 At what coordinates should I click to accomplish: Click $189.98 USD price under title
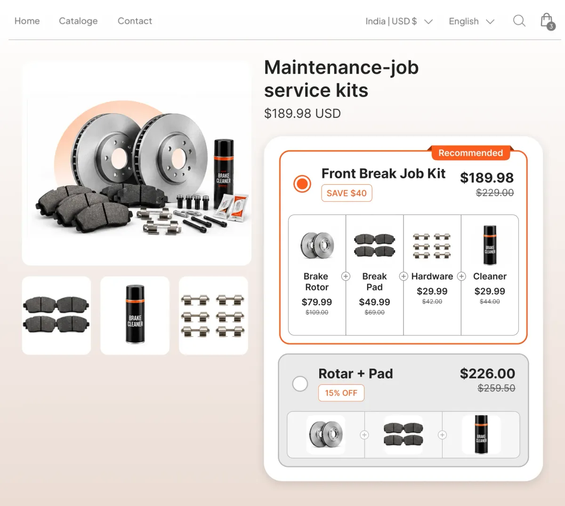pos(302,113)
